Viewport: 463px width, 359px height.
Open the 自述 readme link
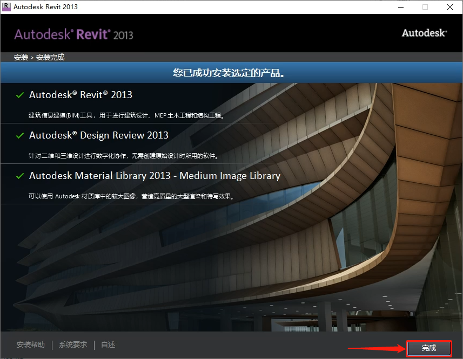[x=108, y=345]
